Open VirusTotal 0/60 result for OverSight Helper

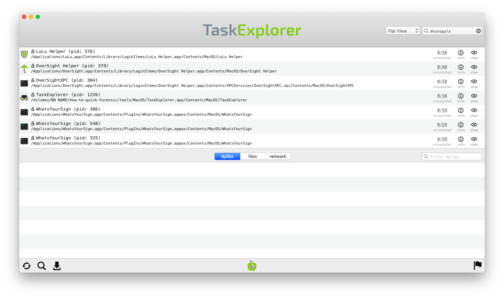pyautogui.click(x=442, y=67)
